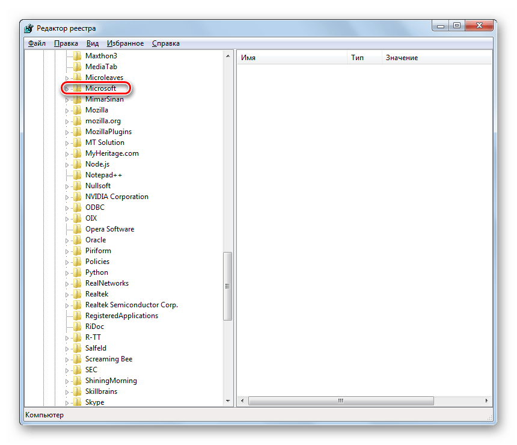Expand the Policies tree node
Image resolution: width=517 pixels, height=445 pixels.
pos(67,262)
